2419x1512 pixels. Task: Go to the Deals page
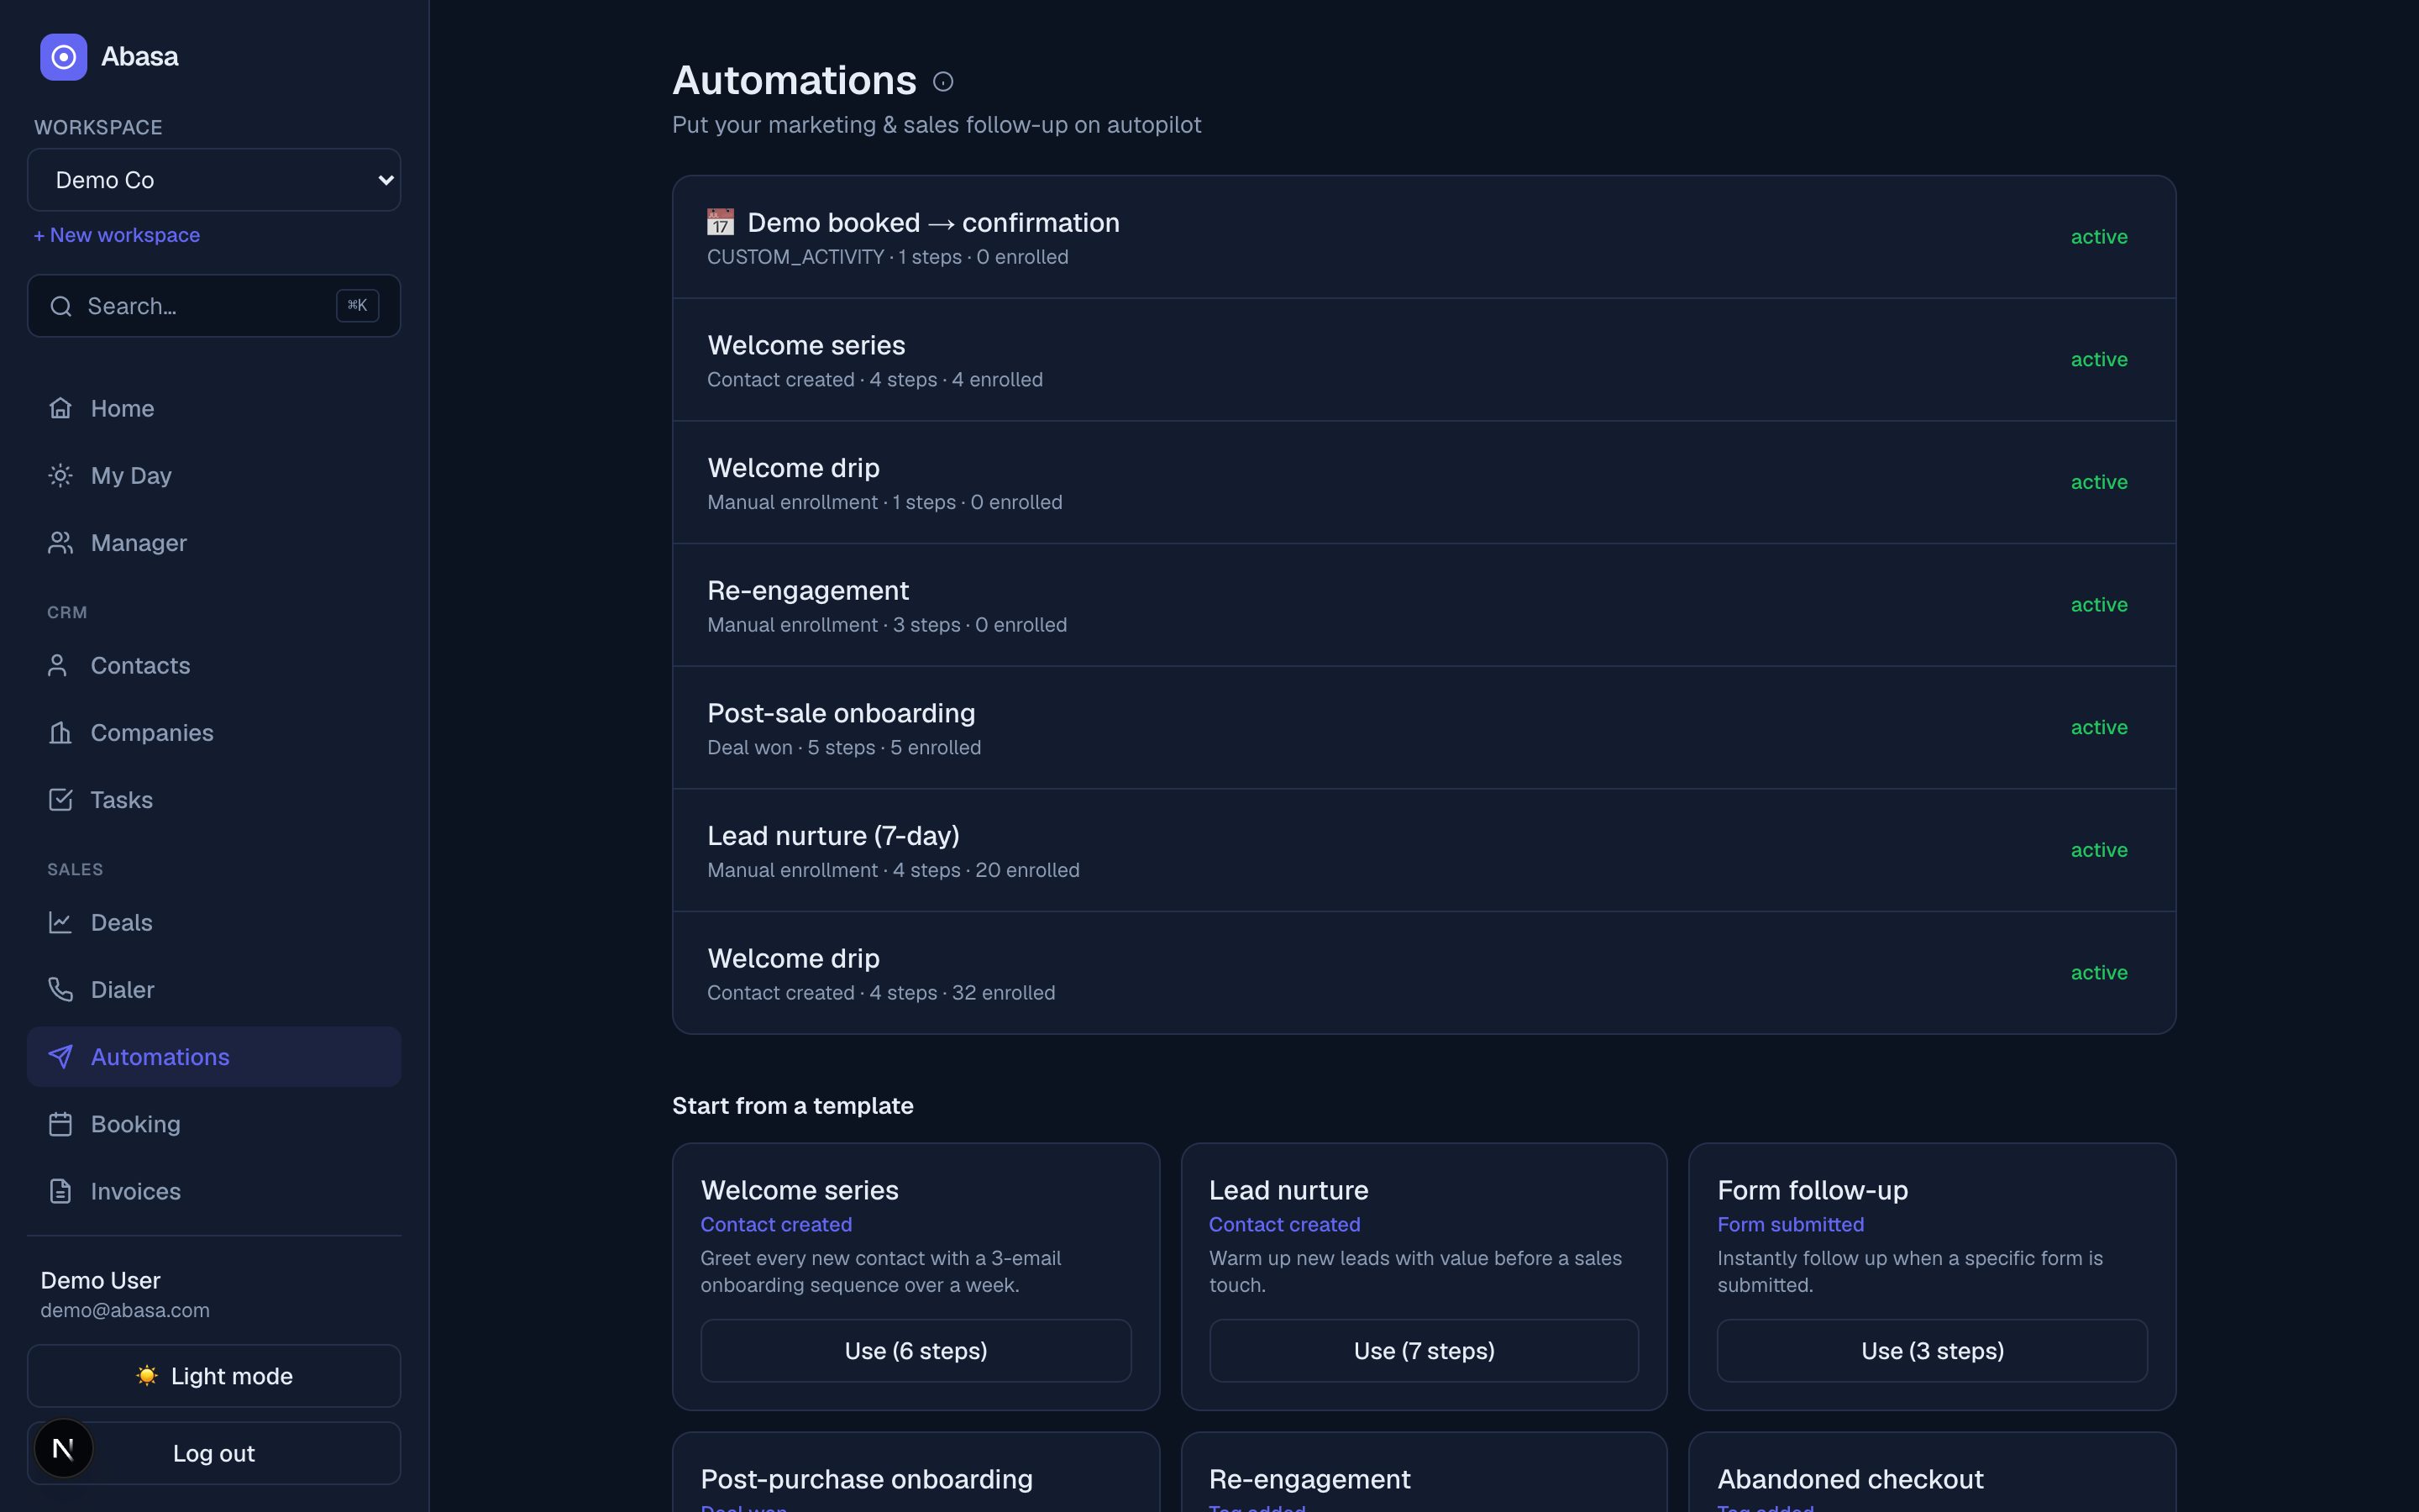(214, 922)
